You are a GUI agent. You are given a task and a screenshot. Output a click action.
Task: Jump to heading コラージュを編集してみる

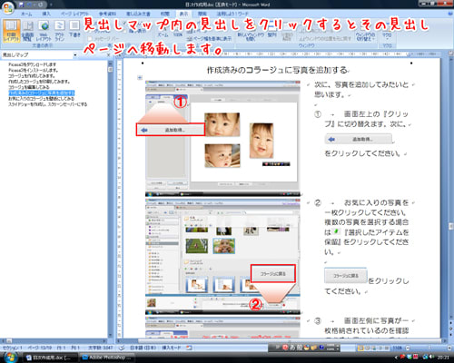pos(28,87)
